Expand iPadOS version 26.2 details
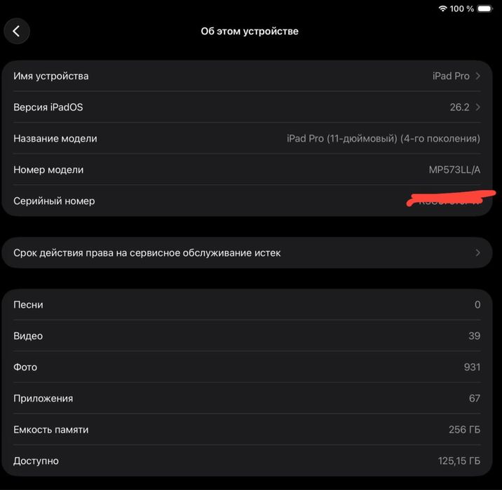 478,107
